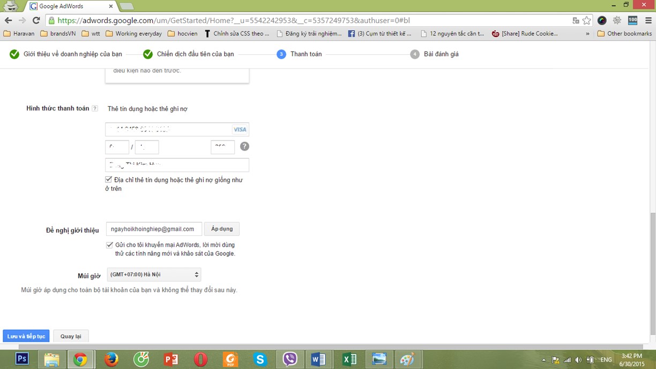656x369 pixels.
Task: Open Photoshop from the taskbar
Action: (x=22, y=359)
